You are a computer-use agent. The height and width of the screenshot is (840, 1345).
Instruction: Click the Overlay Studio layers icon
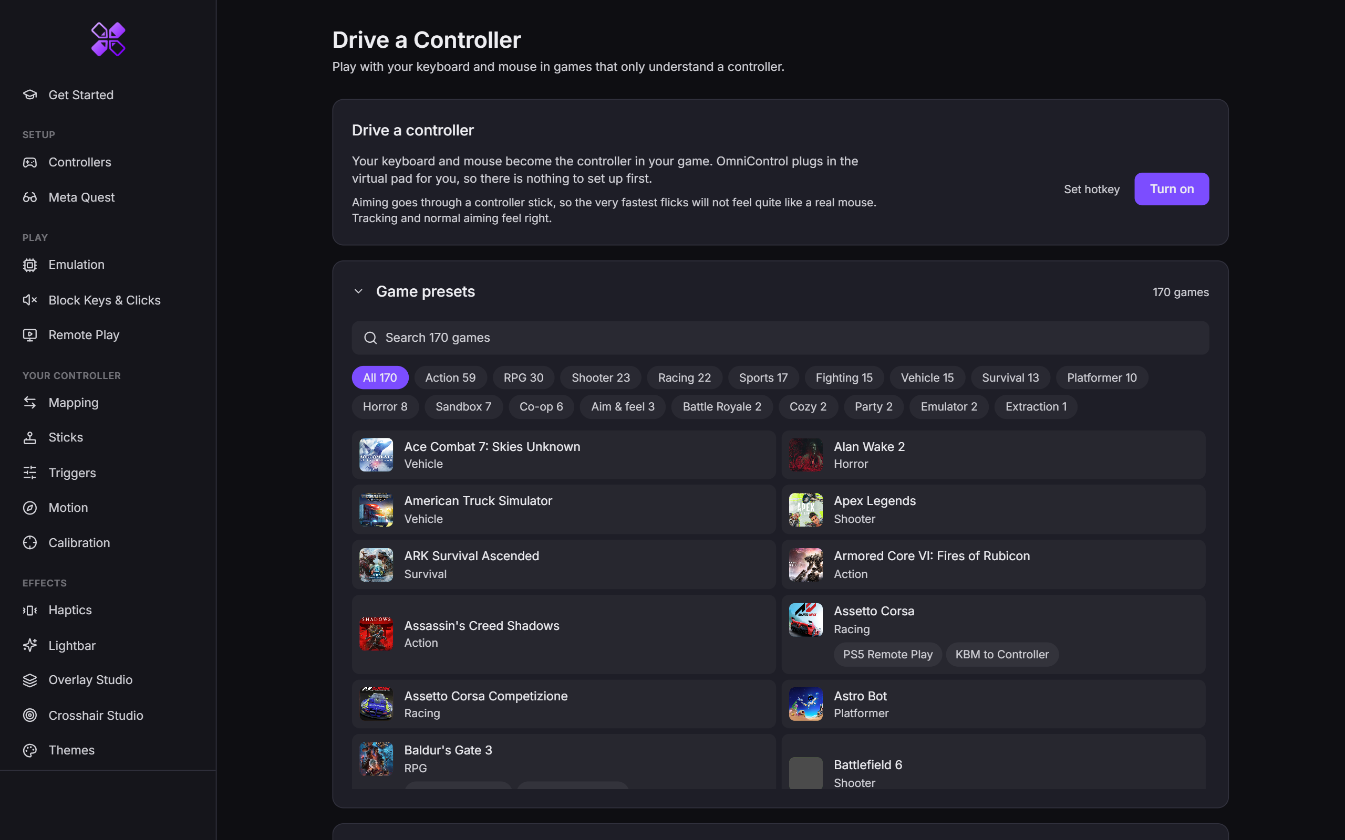[30, 680]
